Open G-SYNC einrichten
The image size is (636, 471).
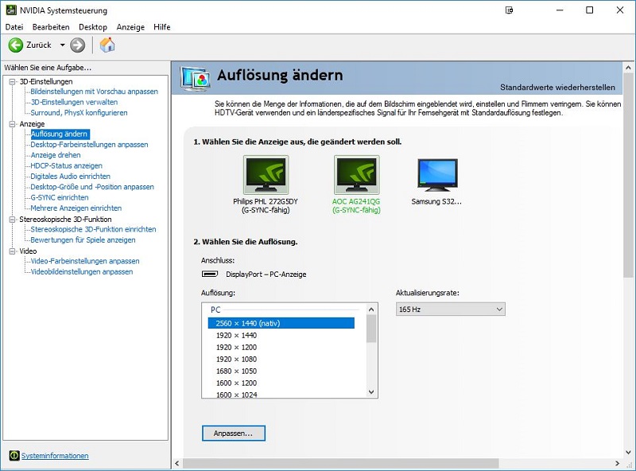coord(60,197)
